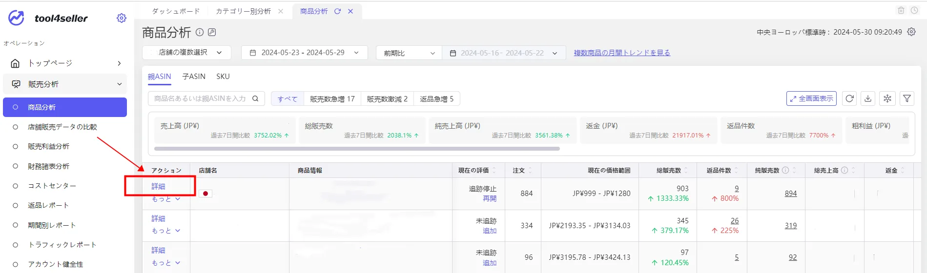Select the 子ASIN tab
This screenshot has height=273, width=927.
tap(194, 77)
